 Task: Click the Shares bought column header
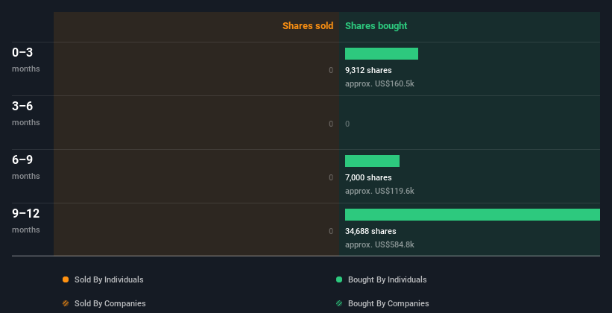376,26
